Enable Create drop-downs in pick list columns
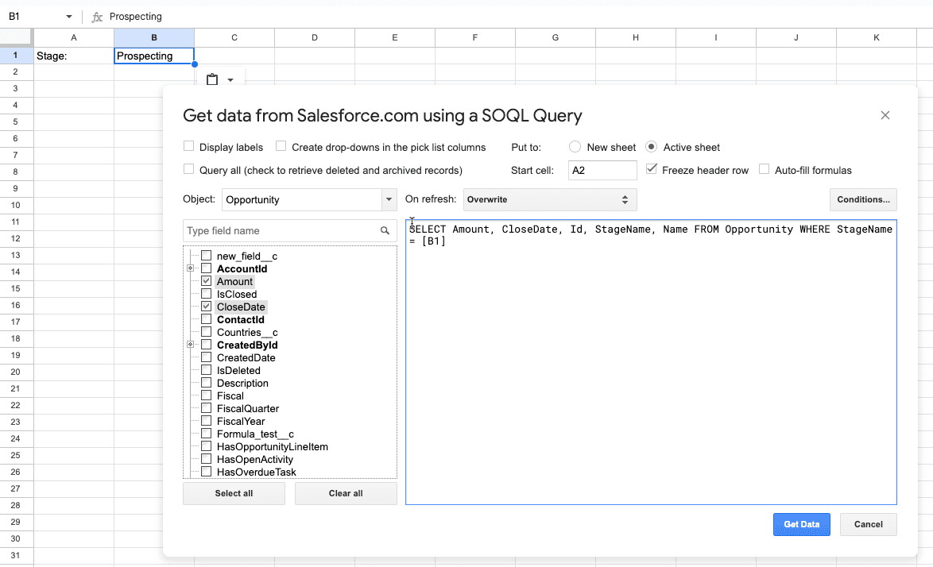 [281, 146]
